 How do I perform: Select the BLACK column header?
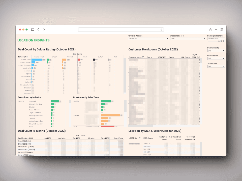tap(100, 57)
